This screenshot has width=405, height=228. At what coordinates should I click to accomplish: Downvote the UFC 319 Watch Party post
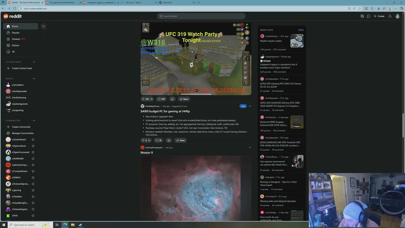(x=151, y=99)
